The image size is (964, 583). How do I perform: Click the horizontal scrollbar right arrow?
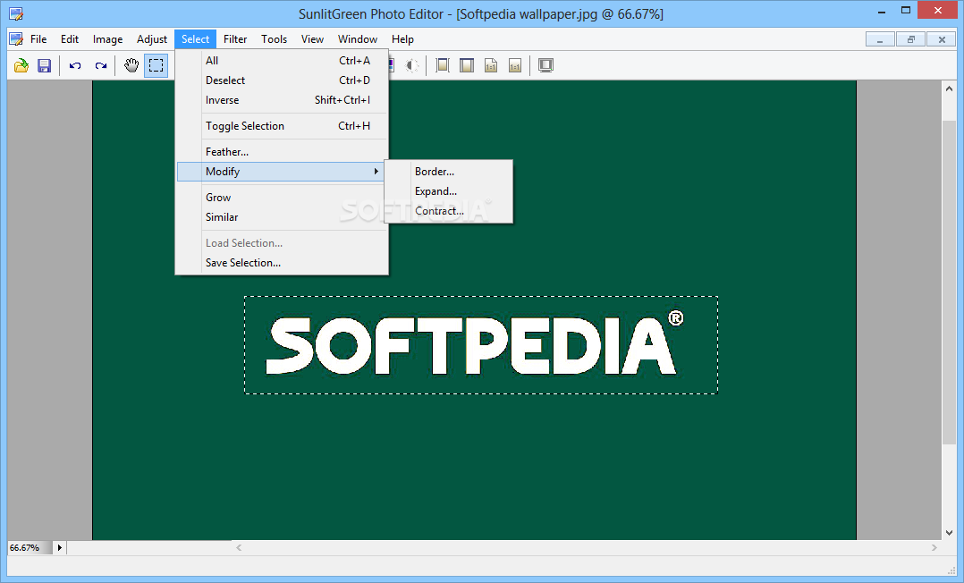point(934,547)
